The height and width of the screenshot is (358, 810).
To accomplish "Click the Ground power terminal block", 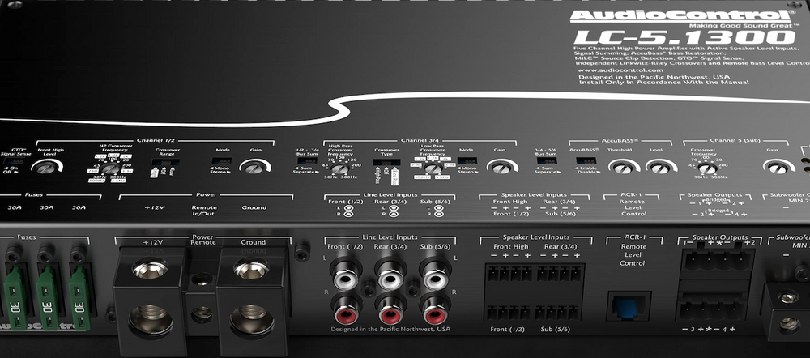I will coord(251,292).
